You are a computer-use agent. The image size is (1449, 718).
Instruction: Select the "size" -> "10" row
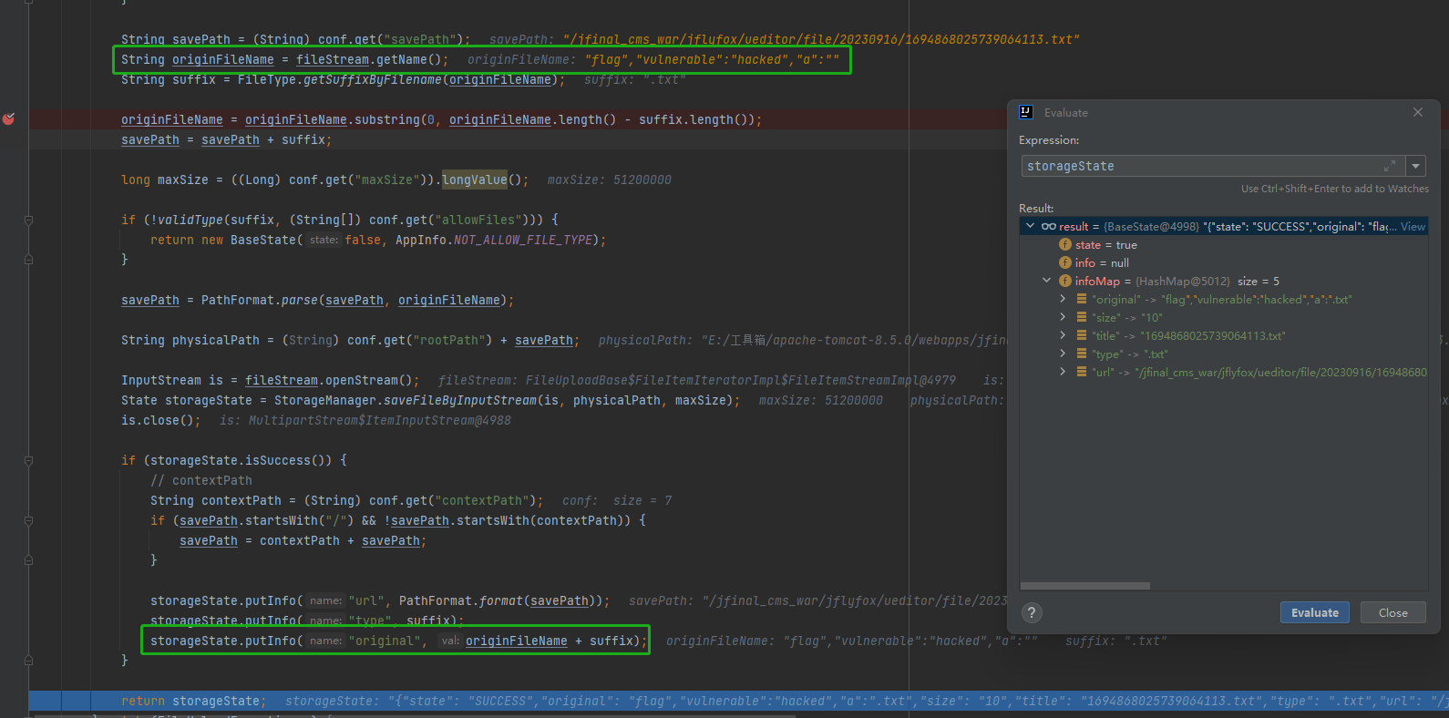tap(1223, 317)
